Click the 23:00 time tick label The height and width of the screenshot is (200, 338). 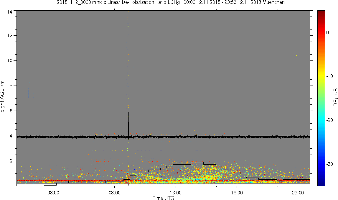298,193
